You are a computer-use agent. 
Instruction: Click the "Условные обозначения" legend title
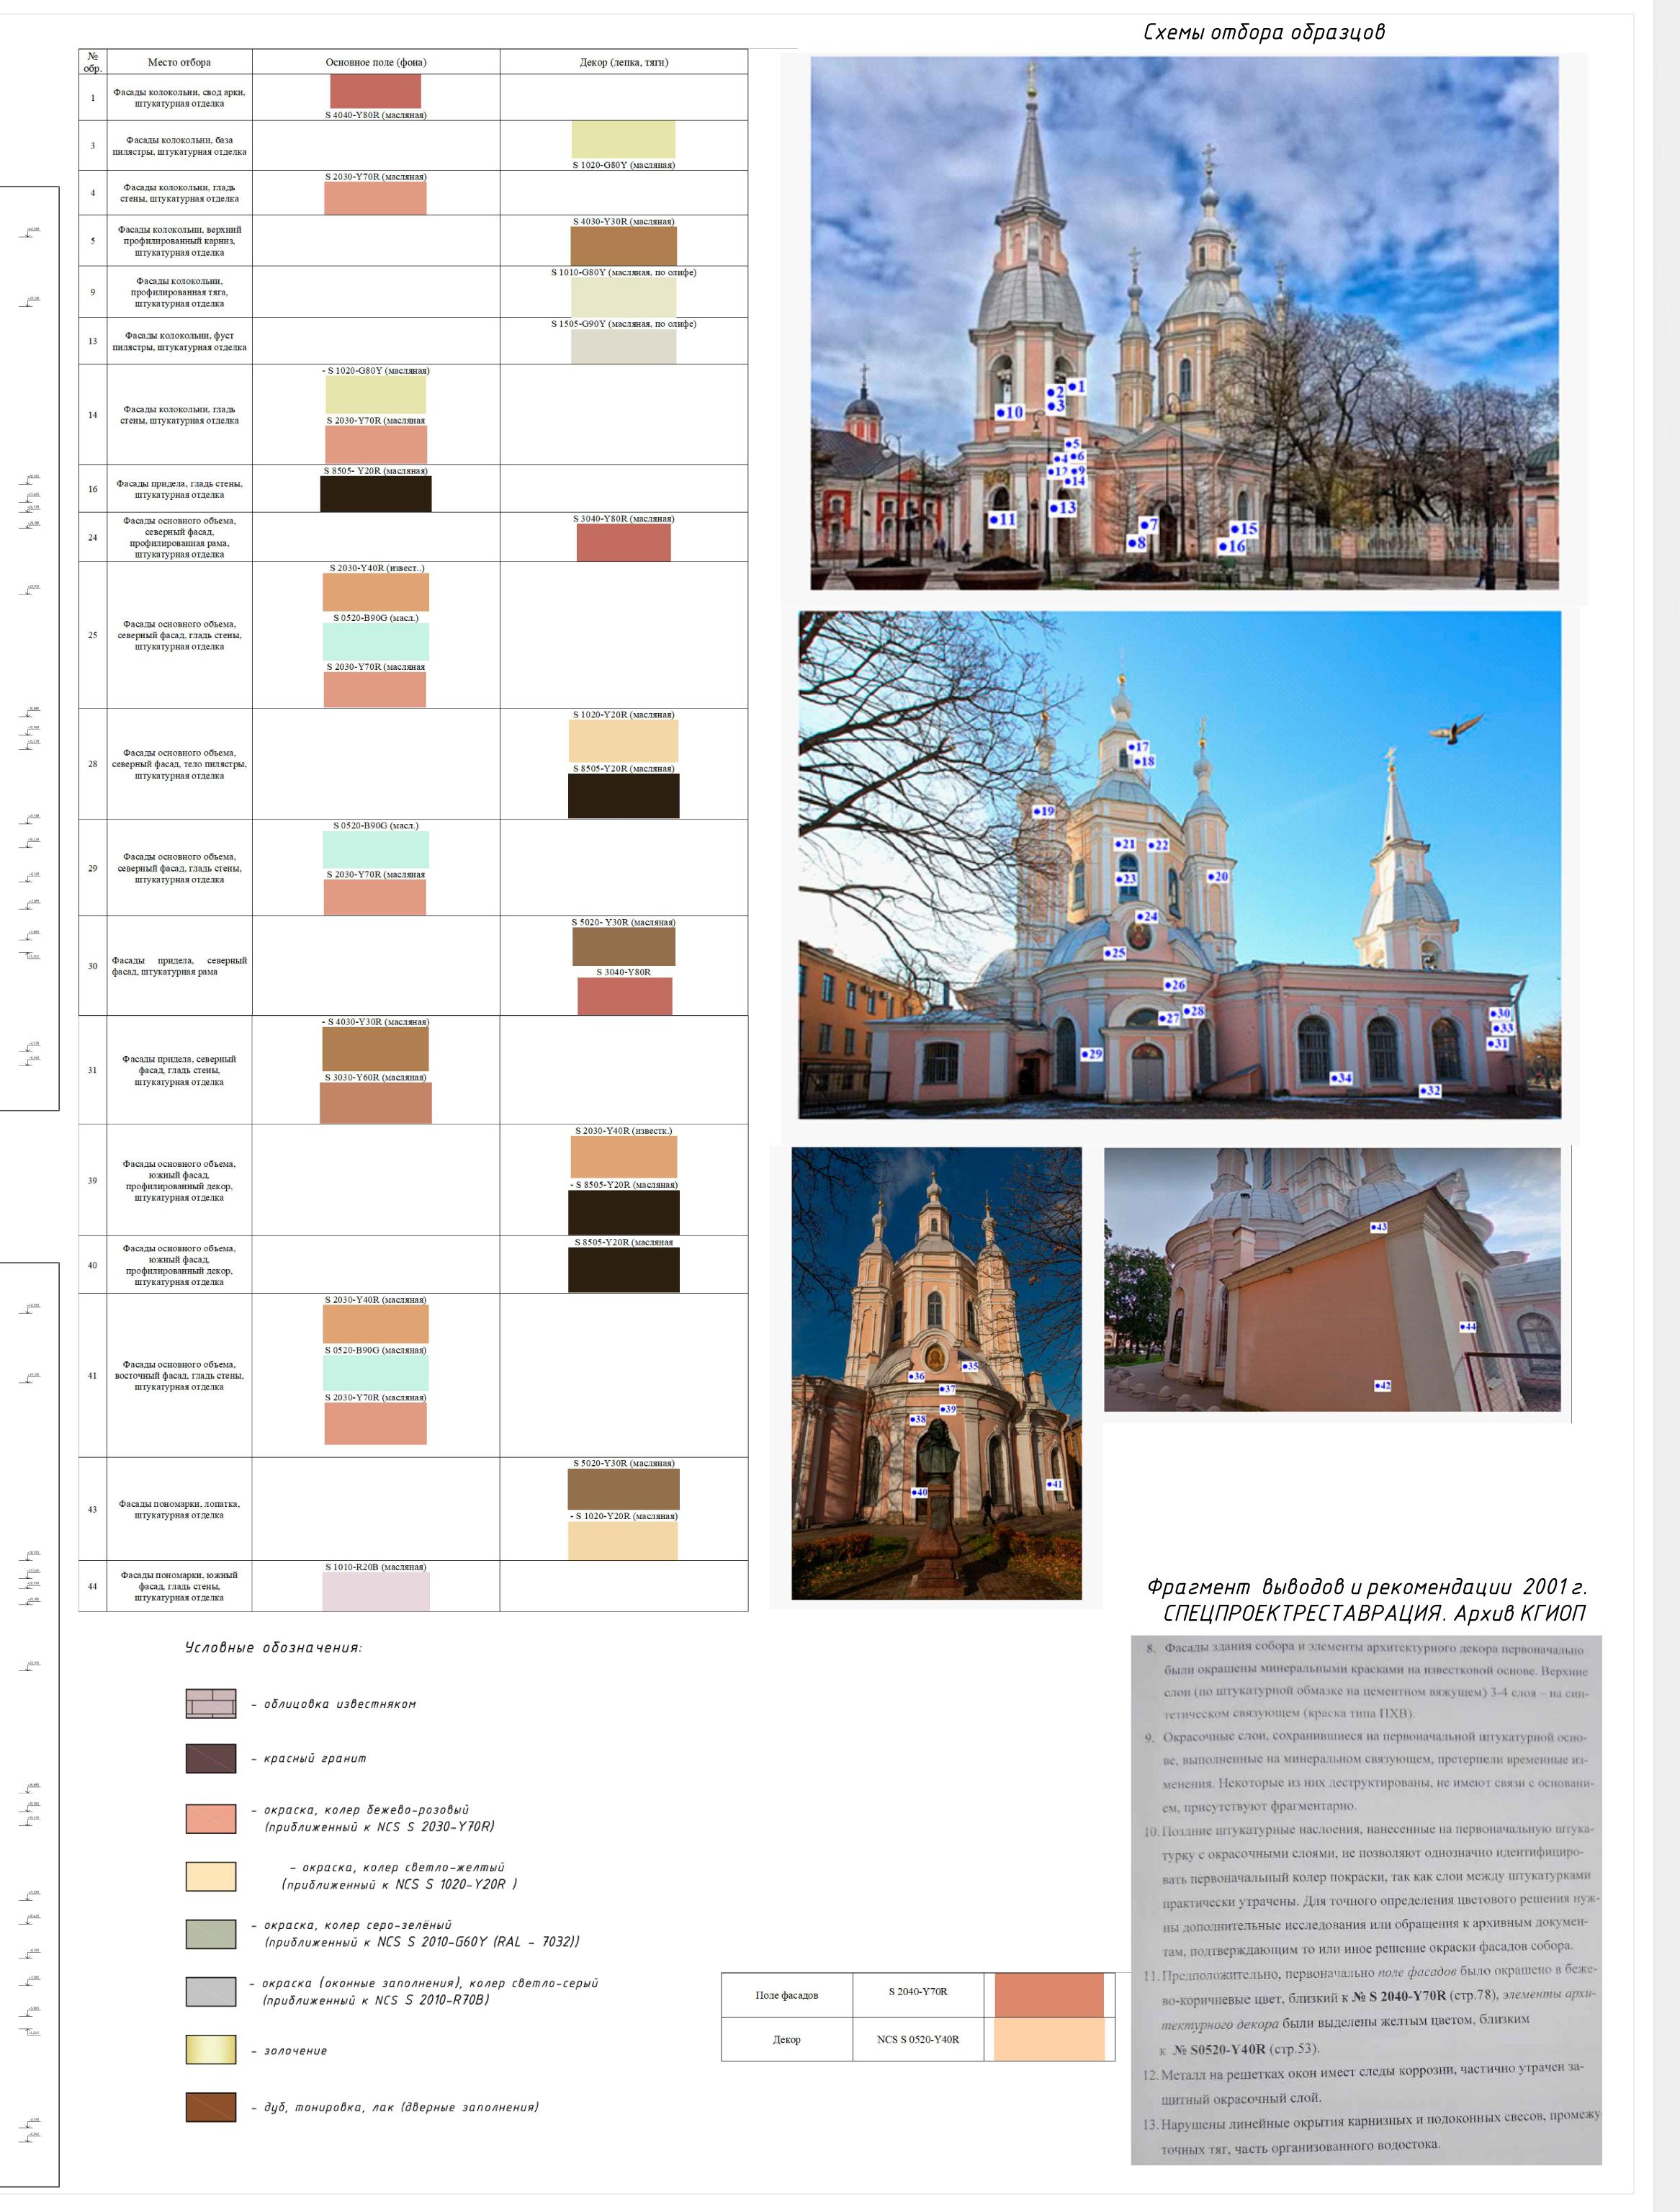(273, 1647)
